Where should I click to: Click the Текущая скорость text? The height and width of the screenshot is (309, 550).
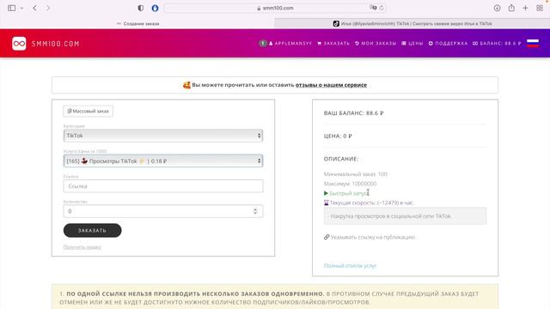372,203
